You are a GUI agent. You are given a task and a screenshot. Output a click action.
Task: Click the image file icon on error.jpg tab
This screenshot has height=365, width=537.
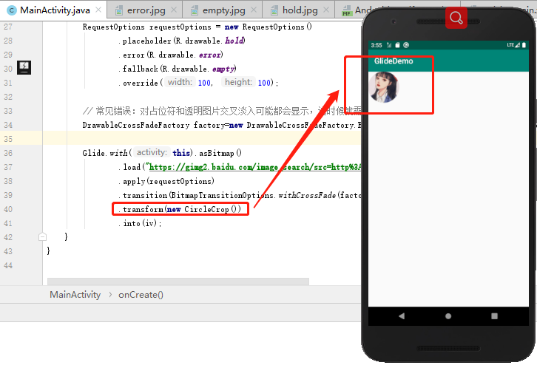[119, 10]
